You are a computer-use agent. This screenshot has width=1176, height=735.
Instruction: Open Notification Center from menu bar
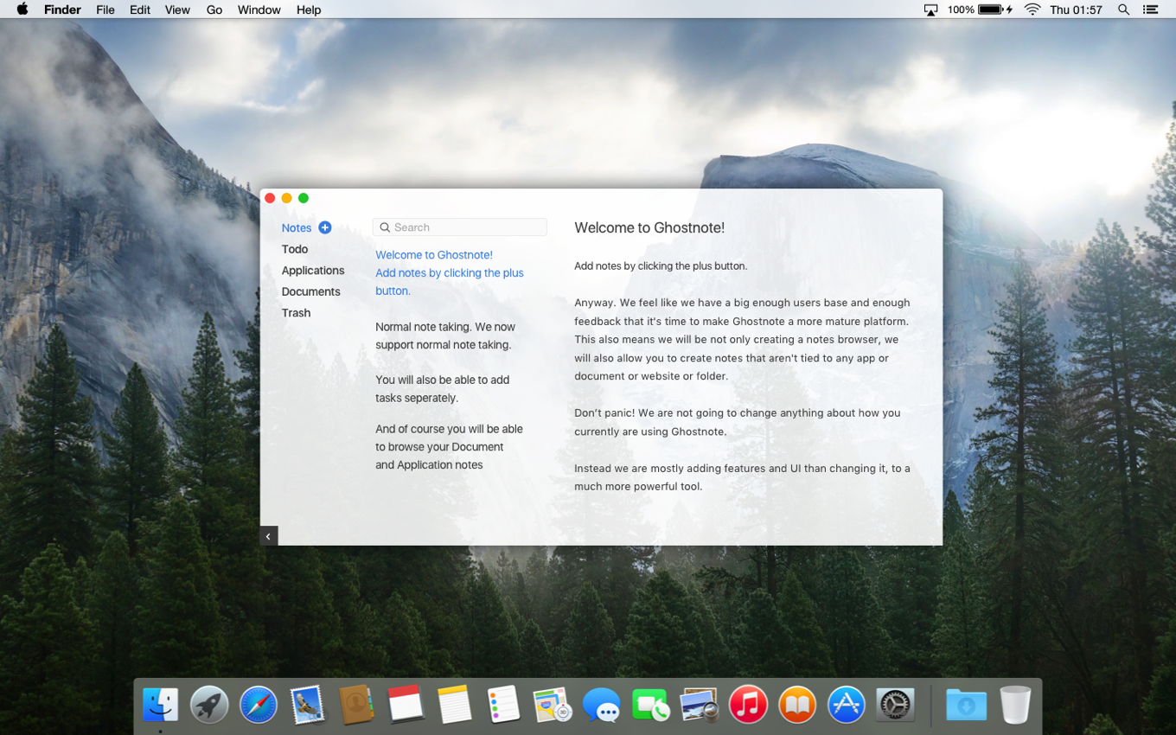tap(1150, 10)
